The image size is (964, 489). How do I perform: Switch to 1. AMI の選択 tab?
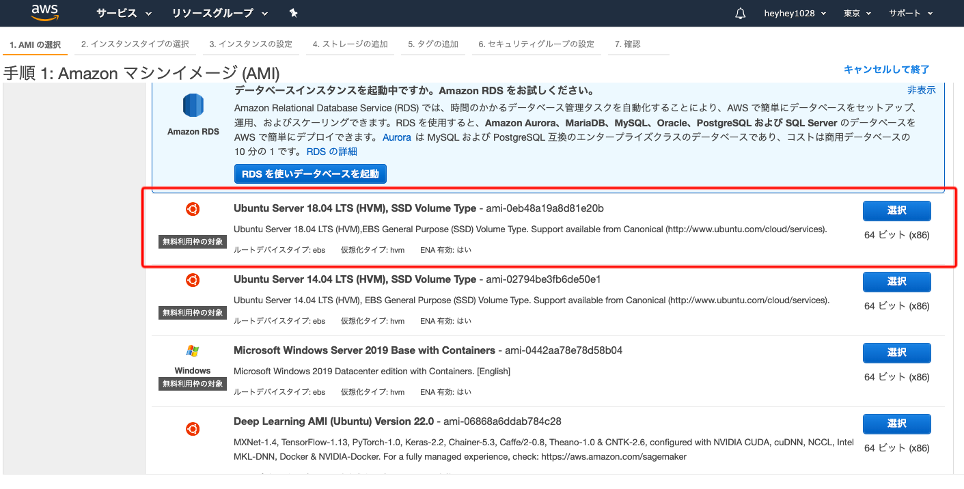coord(36,44)
